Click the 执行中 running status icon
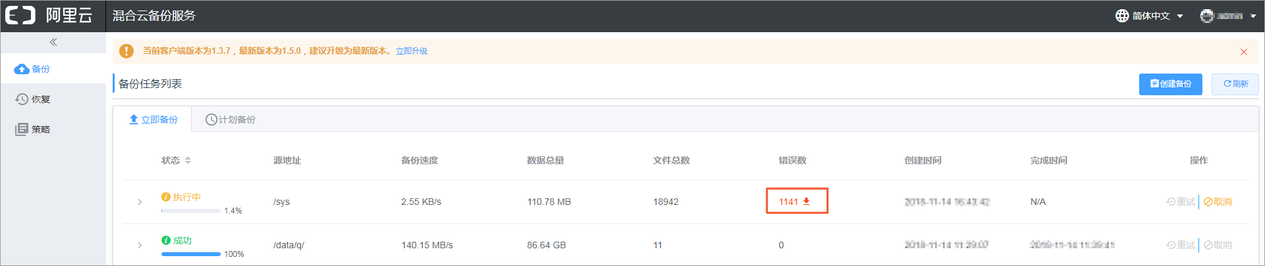 click(x=166, y=197)
